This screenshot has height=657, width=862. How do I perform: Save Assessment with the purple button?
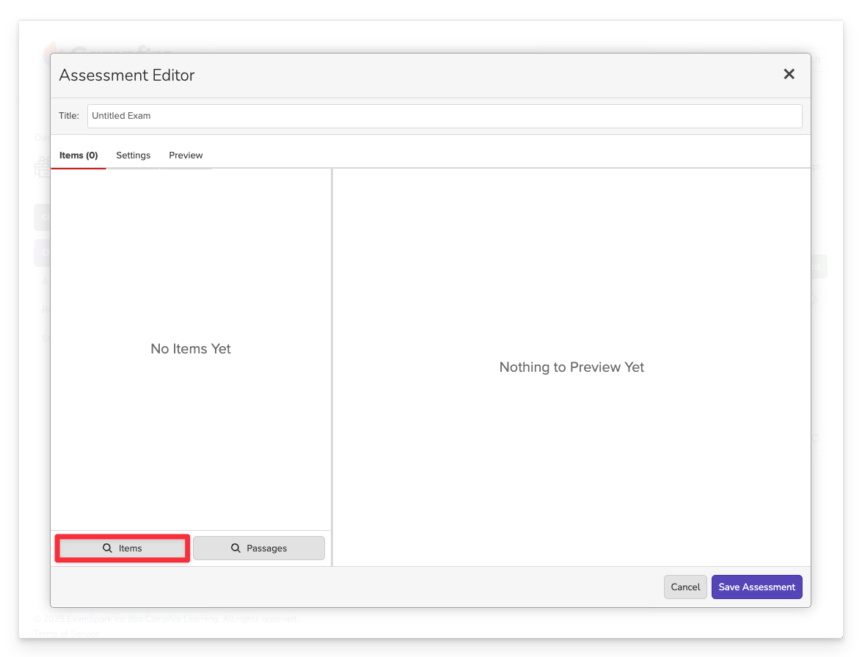756,587
